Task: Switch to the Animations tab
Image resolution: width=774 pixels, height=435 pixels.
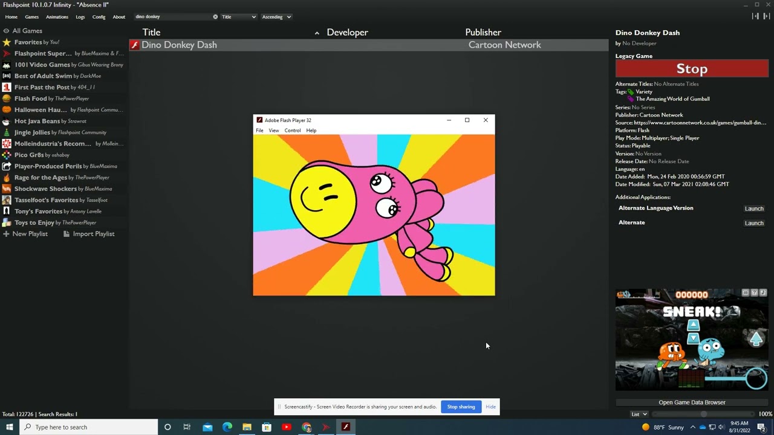Action: pos(57,17)
